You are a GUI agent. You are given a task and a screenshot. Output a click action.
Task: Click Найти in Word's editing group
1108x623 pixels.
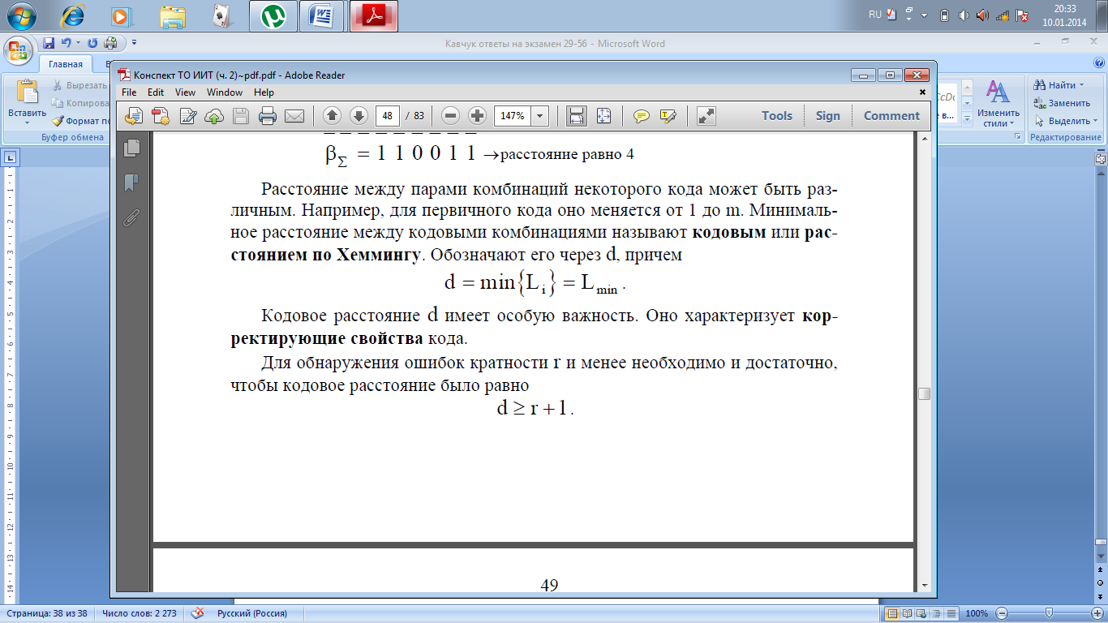tap(1056, 85)
